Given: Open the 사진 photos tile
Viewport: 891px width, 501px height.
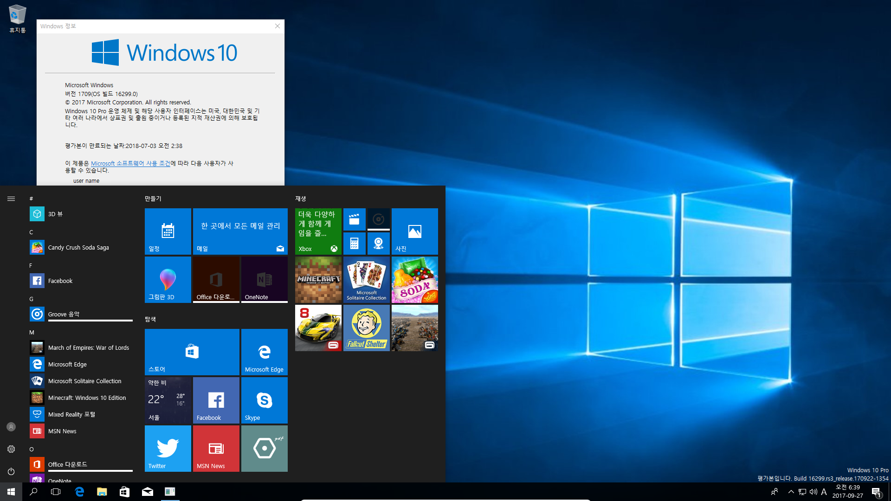Looking at the screenshot, I should click(415, 231).
